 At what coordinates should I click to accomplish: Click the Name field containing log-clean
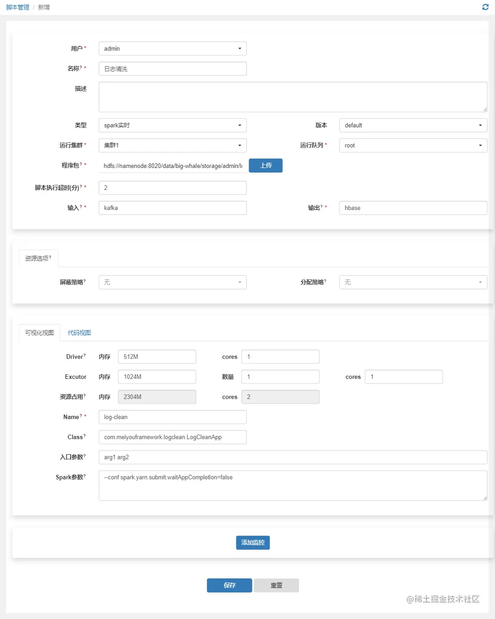pos(173,417)
